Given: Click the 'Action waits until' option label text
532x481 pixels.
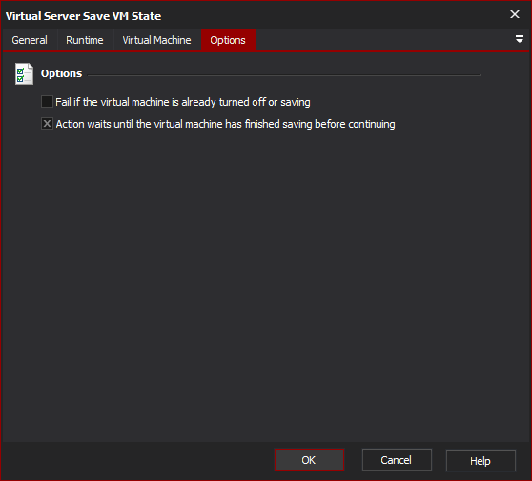Looking at the screenshot, I should coord(225,124).
